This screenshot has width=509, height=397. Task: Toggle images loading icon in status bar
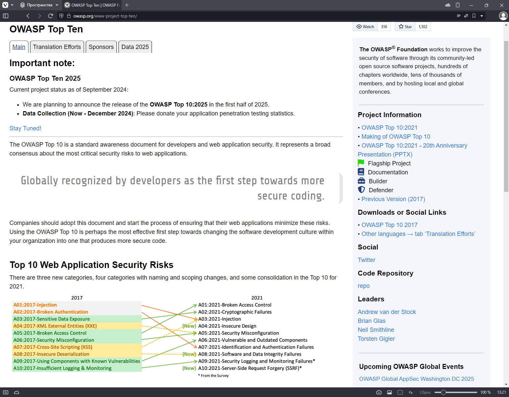[390, 392]
